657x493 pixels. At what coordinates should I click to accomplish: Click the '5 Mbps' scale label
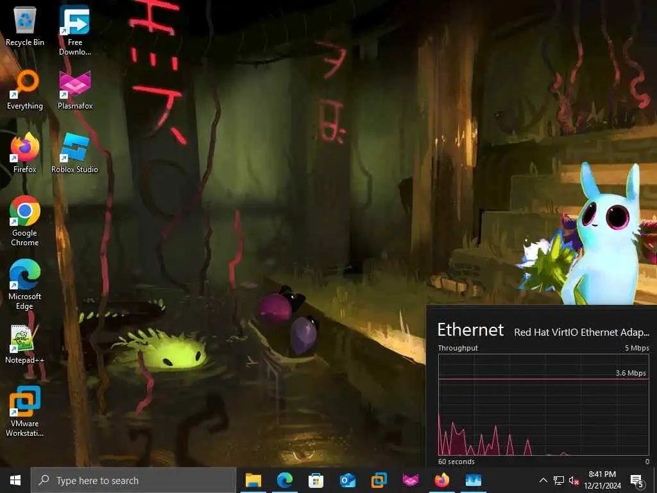pyautogui.click(x=637, y=348)
